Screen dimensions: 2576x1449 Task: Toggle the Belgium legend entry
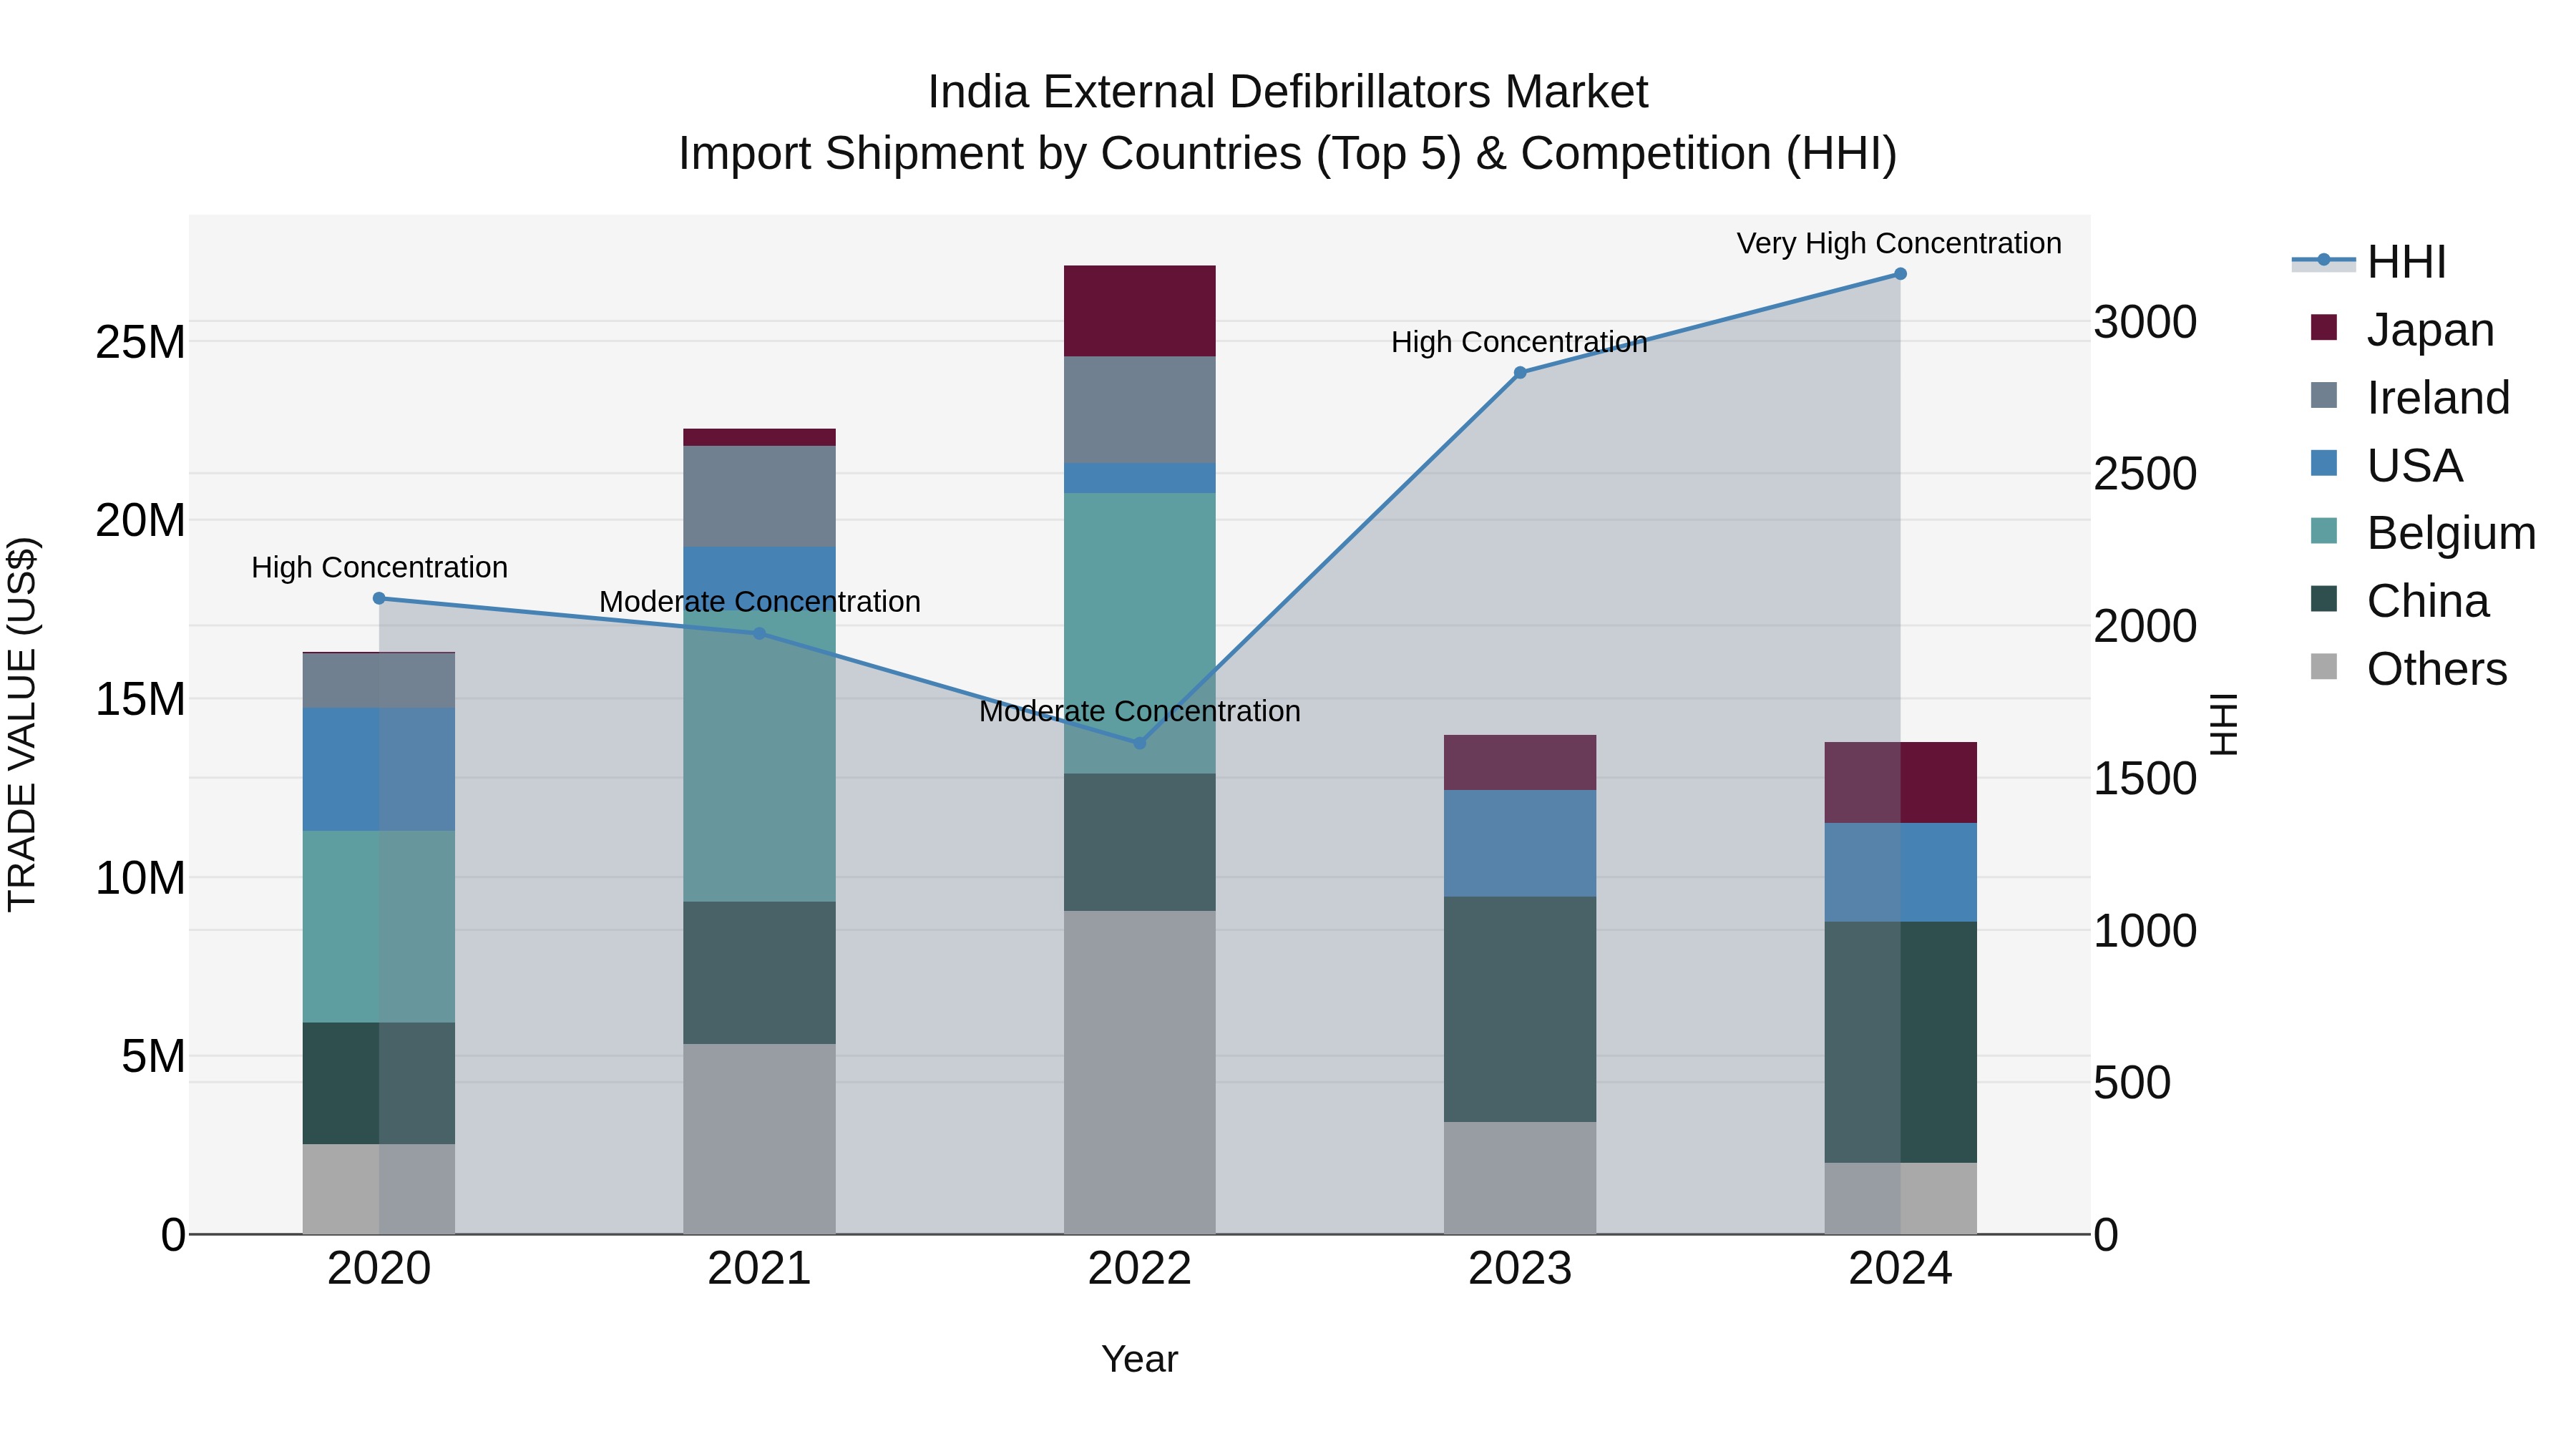tap(2424, 533)
